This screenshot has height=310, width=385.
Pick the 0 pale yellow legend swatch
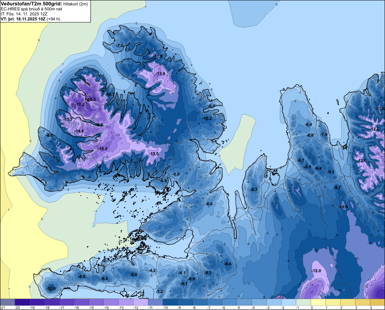click(x=318, y=302)
